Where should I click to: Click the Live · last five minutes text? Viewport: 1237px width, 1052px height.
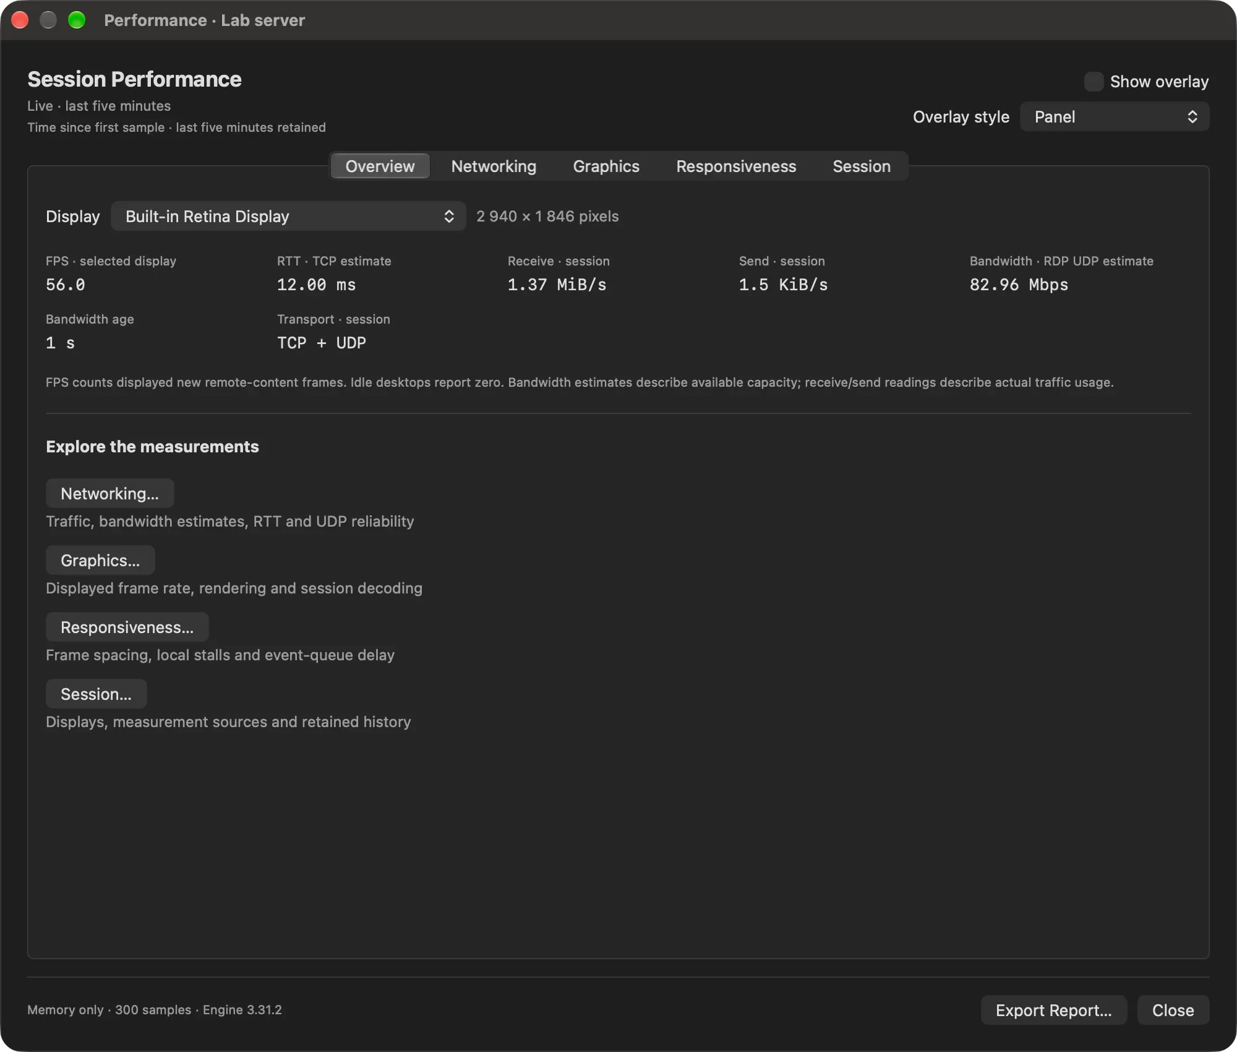tap(99, 106)
